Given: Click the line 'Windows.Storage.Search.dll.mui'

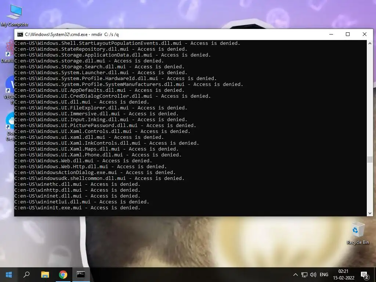Looking at the screenshot, I should [99, 67].
